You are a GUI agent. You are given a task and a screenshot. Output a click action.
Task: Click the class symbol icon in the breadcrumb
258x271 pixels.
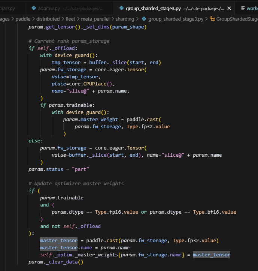coord(212,19)
